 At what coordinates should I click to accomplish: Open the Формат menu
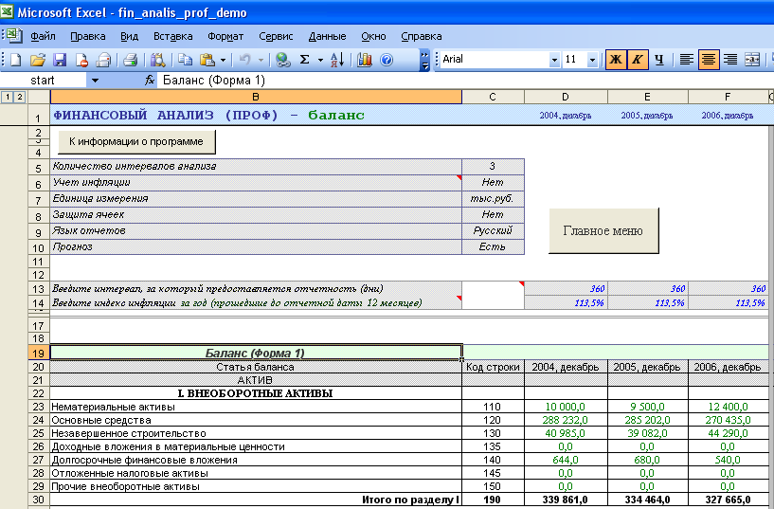point(225,36)
